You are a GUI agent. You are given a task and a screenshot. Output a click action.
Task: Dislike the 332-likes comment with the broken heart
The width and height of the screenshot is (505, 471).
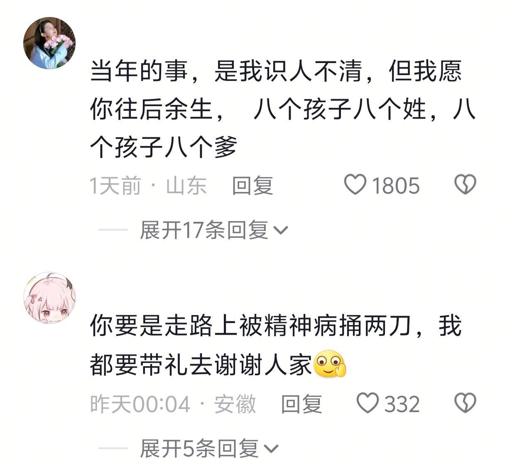click(x=465, y=403)
